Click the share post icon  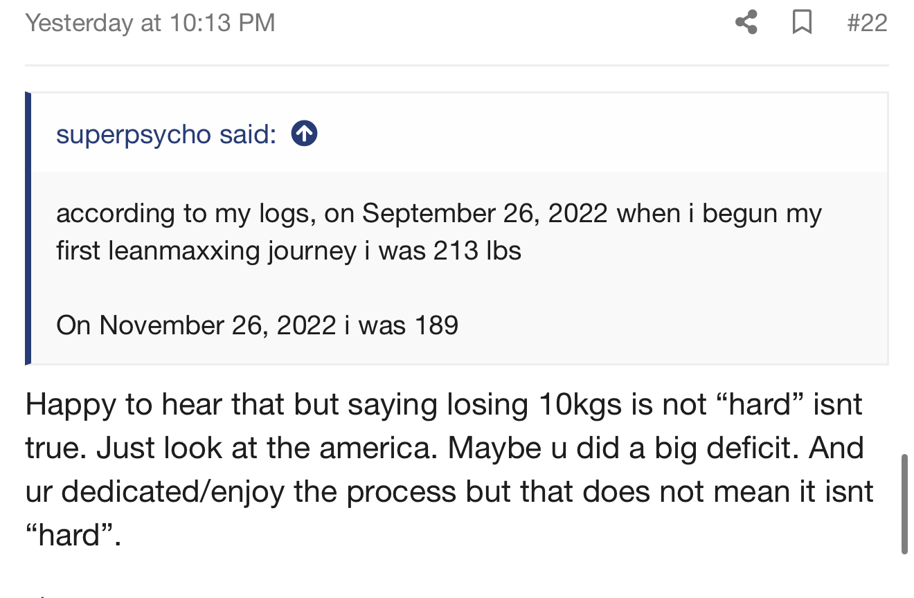tap(746, 23)
